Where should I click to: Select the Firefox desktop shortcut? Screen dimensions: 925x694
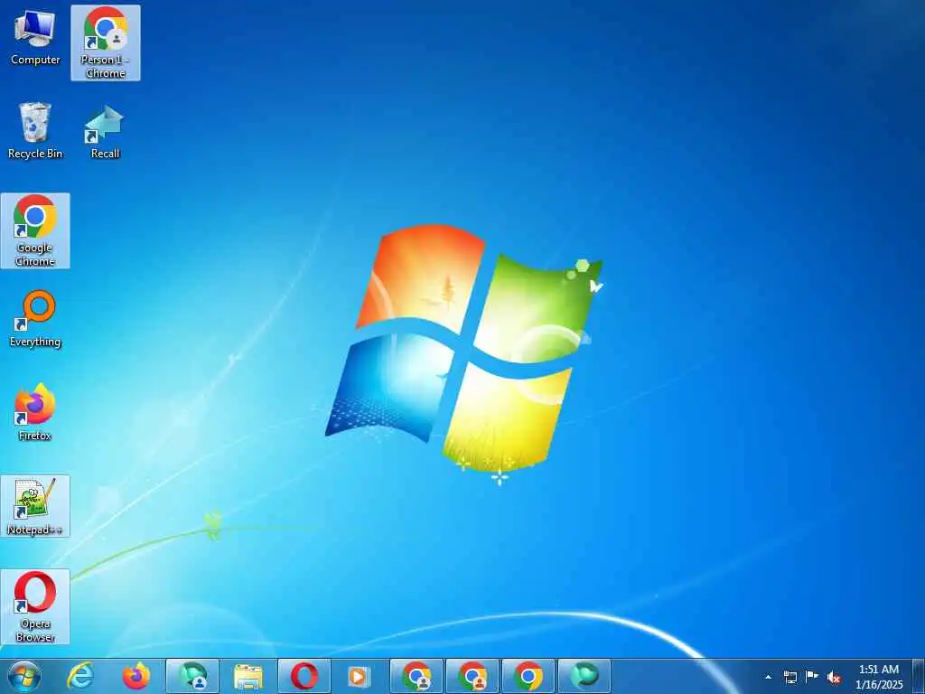pyautogui.click(x=35, y=412)
